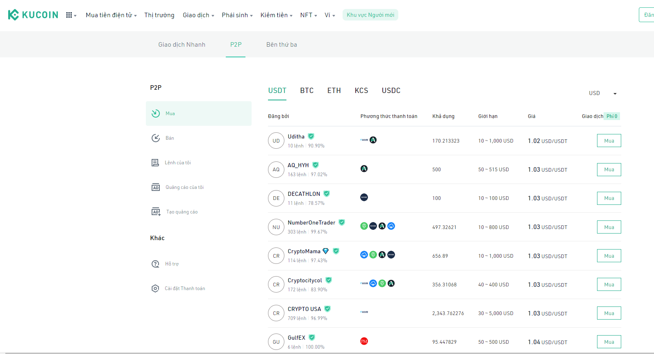Click GulfEX's verified shield badge
The height and width of the screenshot is (354, 654).
312,338
